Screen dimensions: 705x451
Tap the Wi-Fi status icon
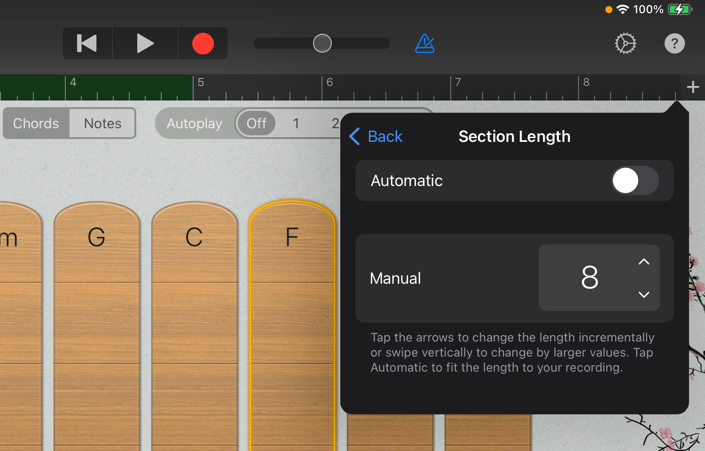pyautogui.click(x=622, y=9)
